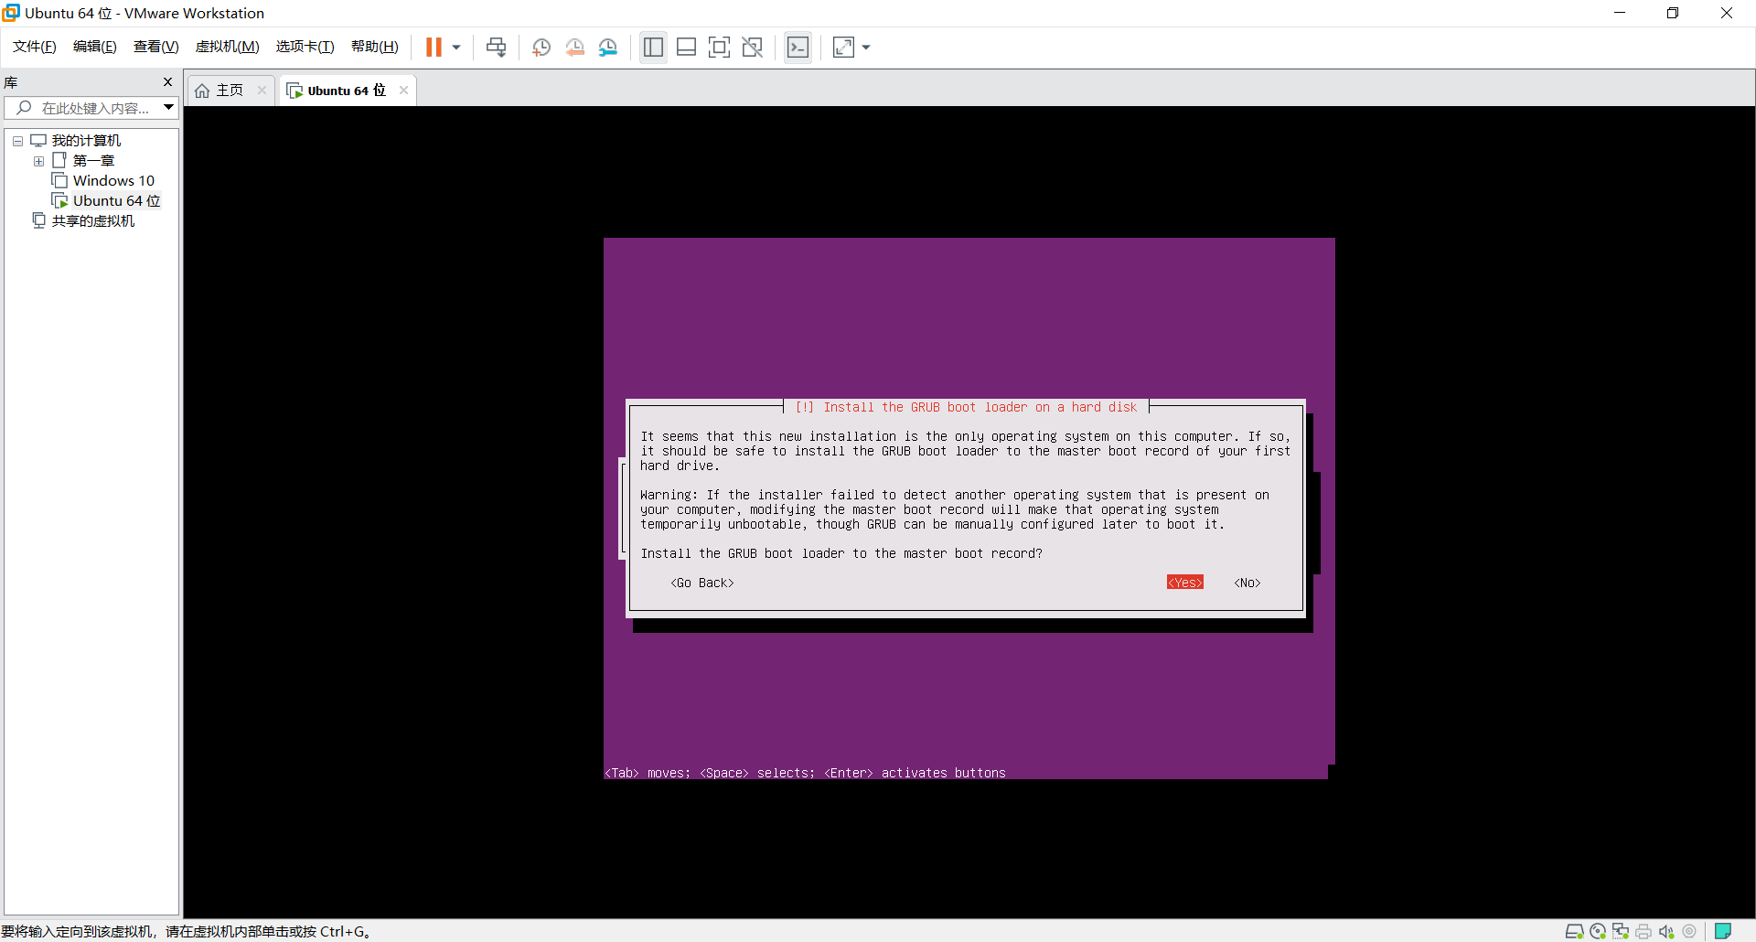Choose <Yes> in the GRUB dialog
Screen dimensions: 1756x942
(x=1184, y=583)
